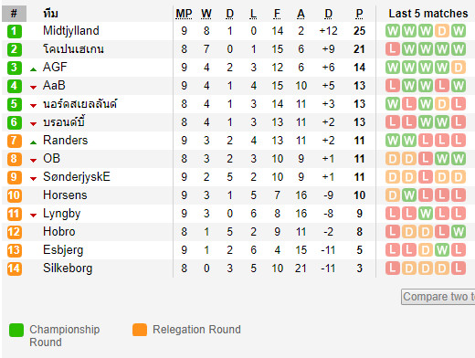This screenshot has width=475, height=358.
Task: Sort table by MP column header
Action: coord(184,14)
